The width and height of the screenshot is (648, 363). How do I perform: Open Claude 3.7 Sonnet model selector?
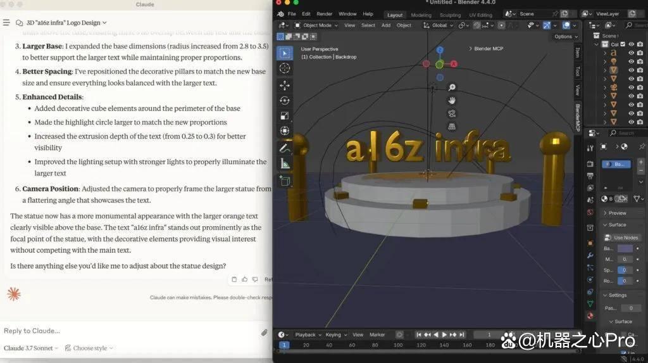[31, 348]
